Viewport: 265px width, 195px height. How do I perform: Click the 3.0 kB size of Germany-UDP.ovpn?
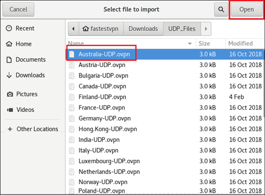pos(208,118)
